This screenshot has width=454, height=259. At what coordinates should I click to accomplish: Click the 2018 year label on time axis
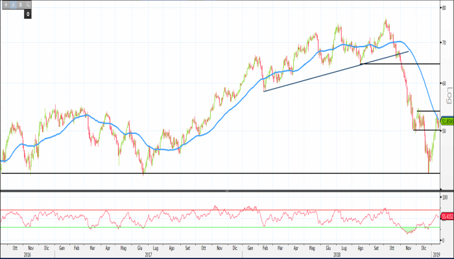pyautogui.click(x=335, y=254)
